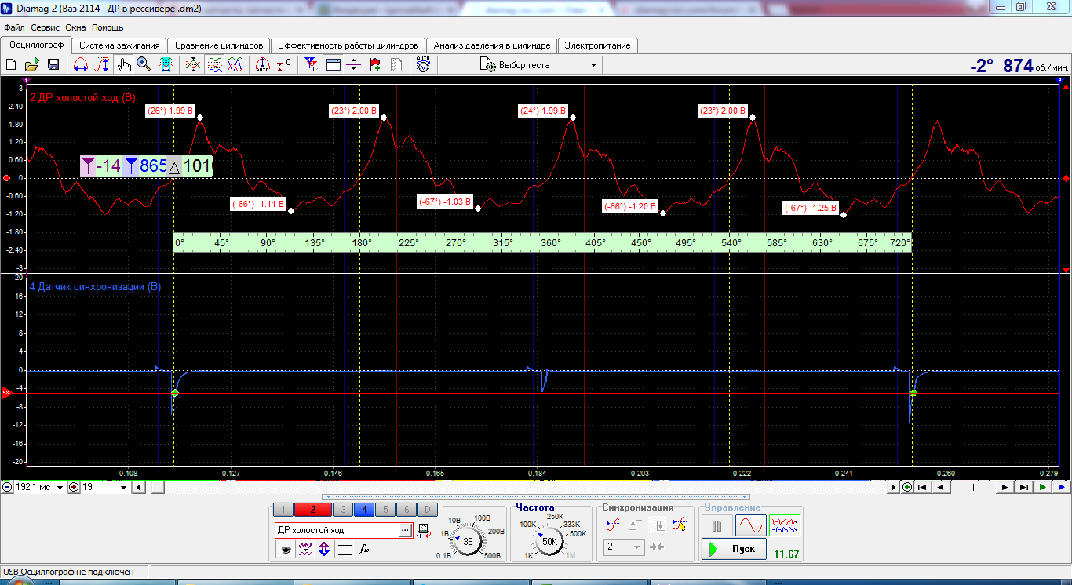Select the vertical measurement tool
Screen dimensions: 1072x585
click(x=102, y=64)
